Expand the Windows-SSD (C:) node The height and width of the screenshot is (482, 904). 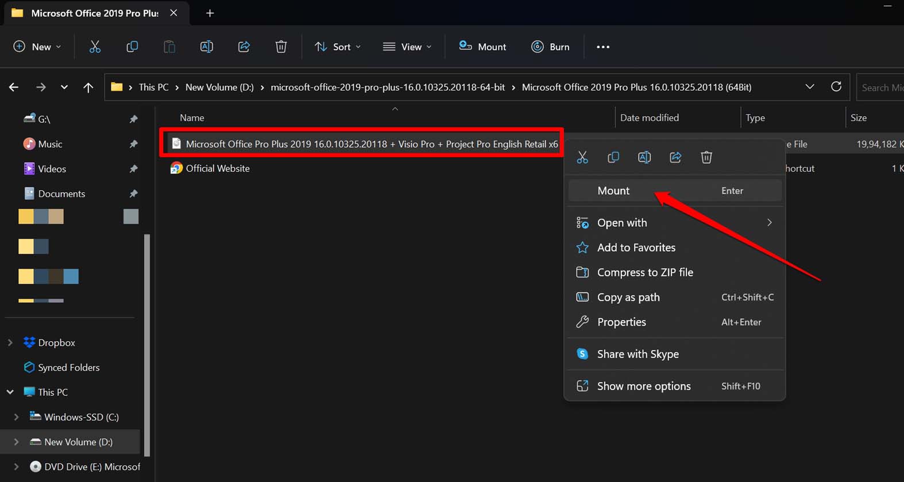click(16, 417)
